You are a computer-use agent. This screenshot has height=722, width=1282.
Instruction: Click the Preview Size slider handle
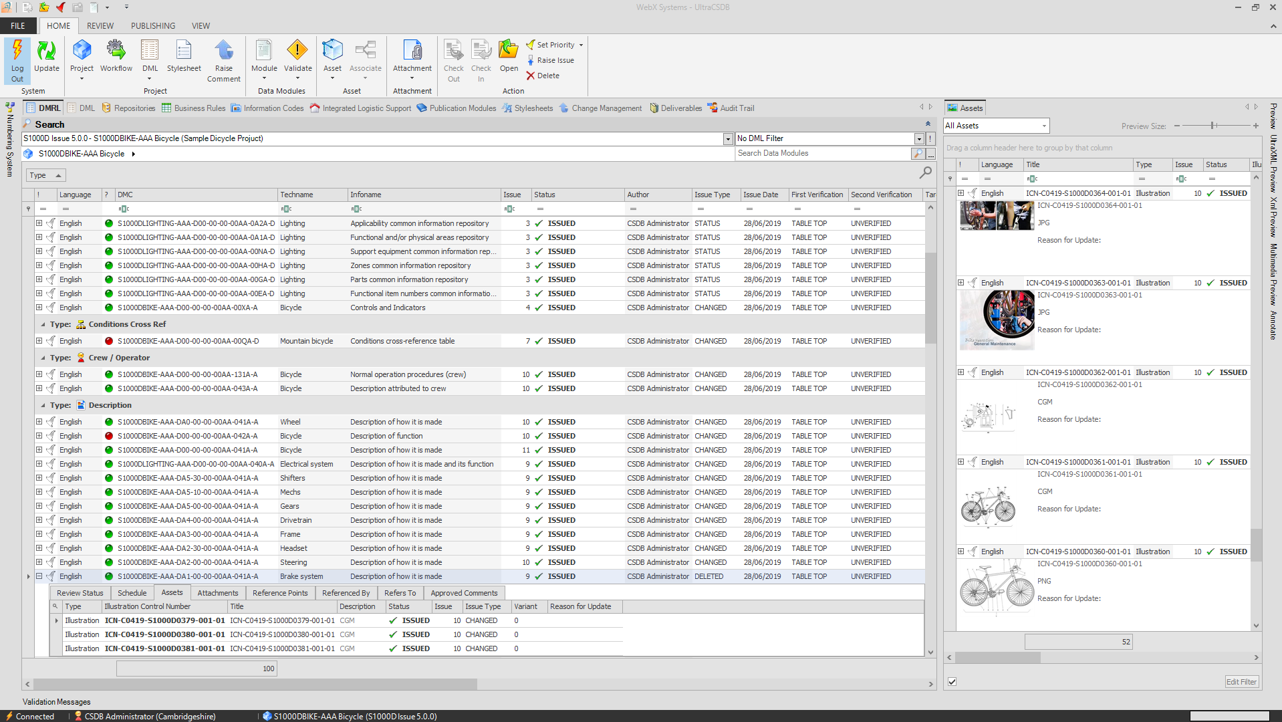tap(1213, 126)
